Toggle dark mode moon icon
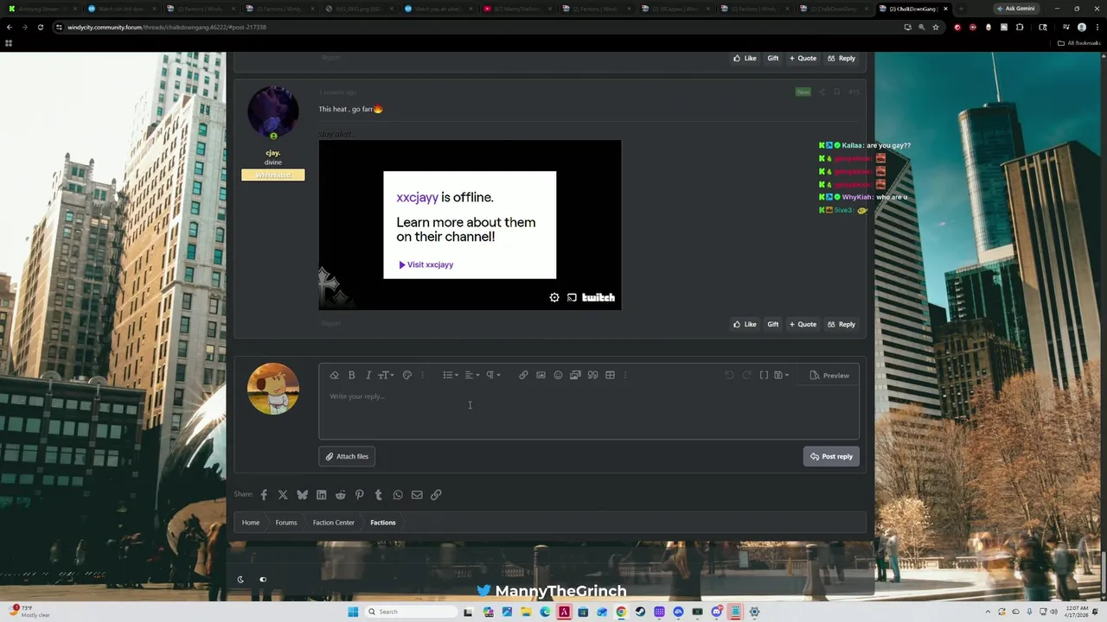The width and height of the screenshot is (1107, 622). 240,580
